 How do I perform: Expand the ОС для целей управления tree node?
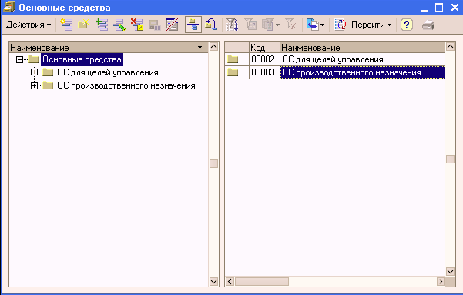[x=34, y=72]
